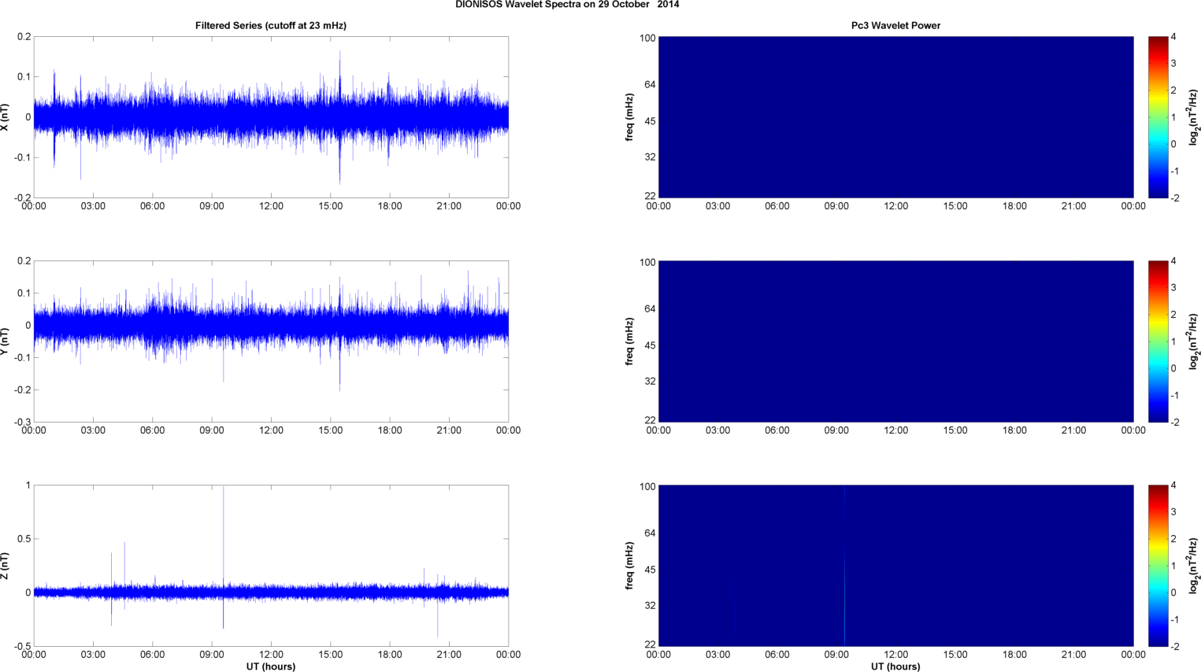
Task: Click the log2(nT²/Hz) label of the middle colorbar
Action: pos(1193,342)
